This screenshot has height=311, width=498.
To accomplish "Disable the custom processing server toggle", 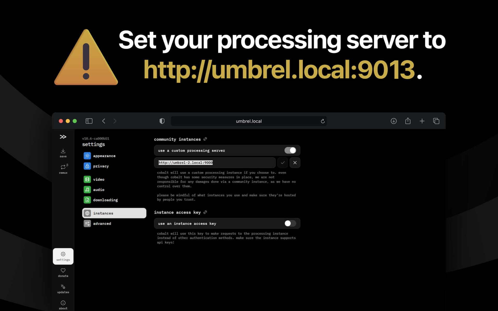I will point(290,150).
